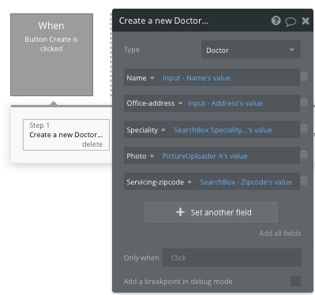The height and width of the screenshot is (295, 315).
Task: Click the Only when condition field
Action: pos(232,258)
